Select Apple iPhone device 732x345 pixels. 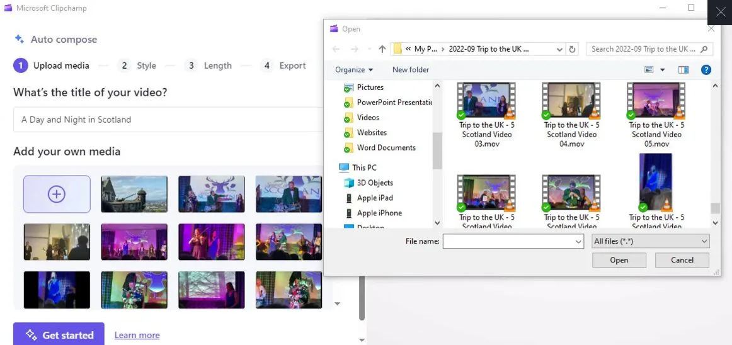379,213
